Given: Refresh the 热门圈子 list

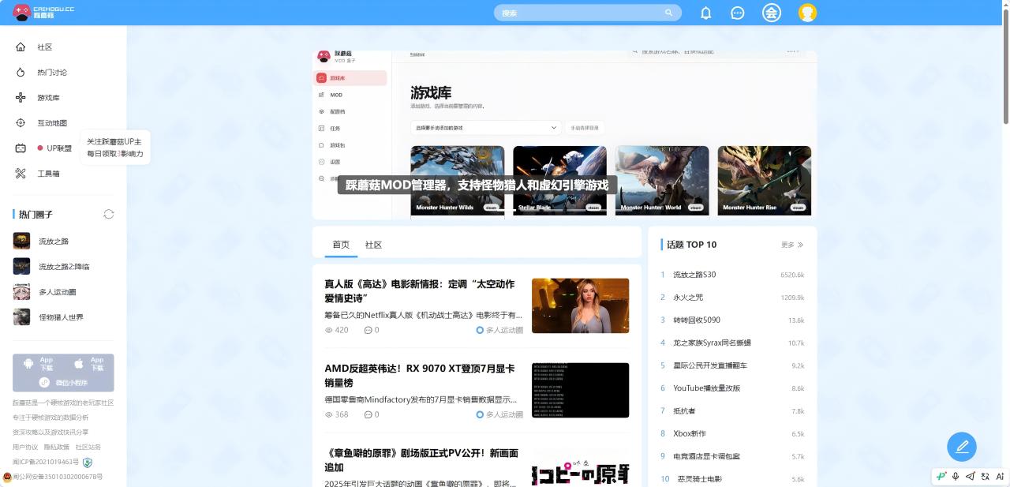Looking at the screenshot, I should [x=109, y=215].
